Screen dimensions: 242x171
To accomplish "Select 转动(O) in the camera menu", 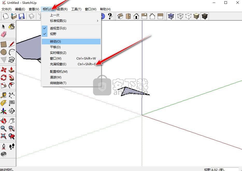I will pos(71,42).
